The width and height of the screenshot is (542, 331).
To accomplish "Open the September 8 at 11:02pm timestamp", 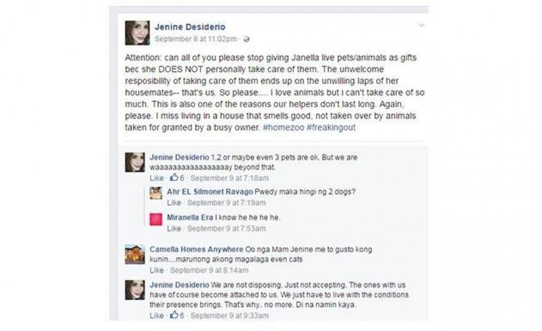I will pyautogui.click(x=196, y=39).
